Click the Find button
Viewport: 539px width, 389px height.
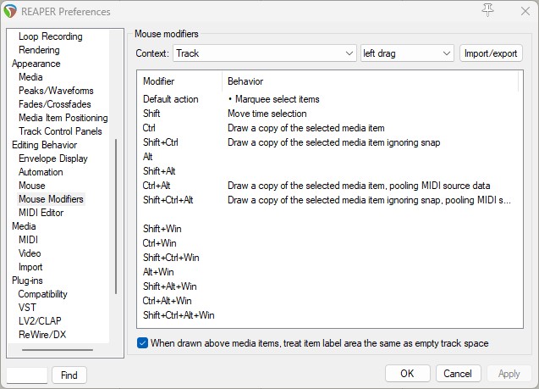pos(69,375)
